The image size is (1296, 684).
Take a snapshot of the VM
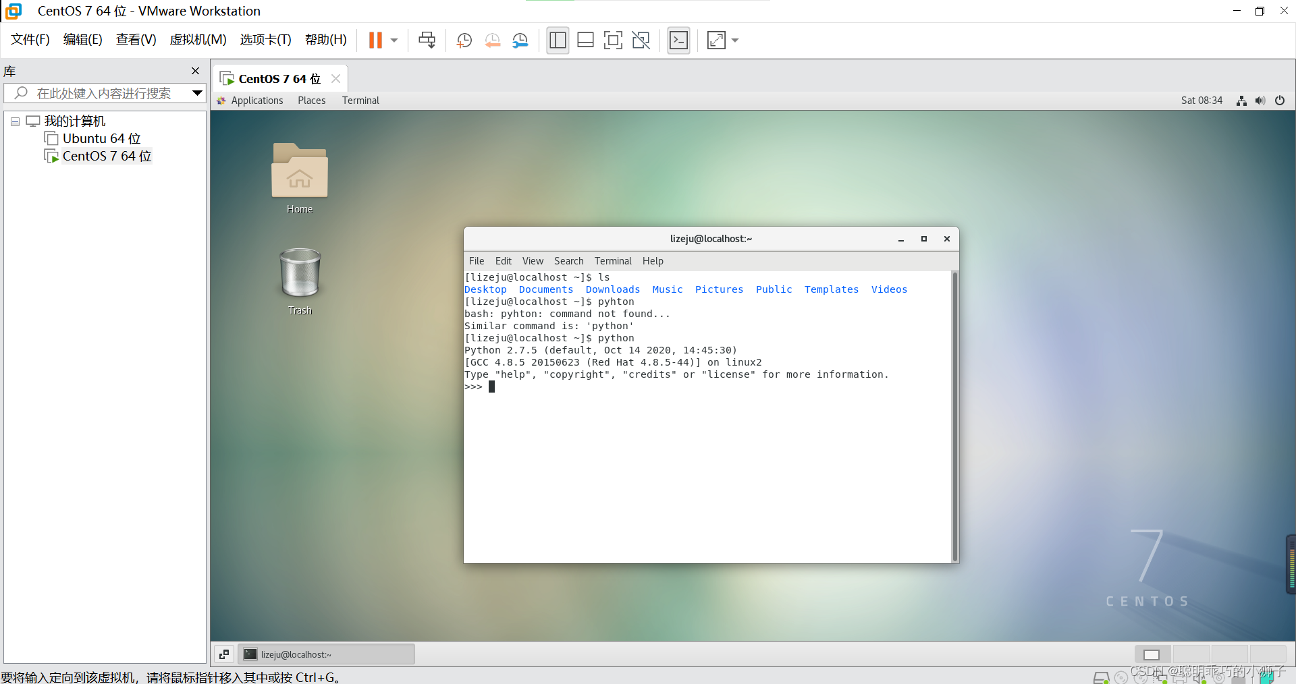tap(464, 40)
